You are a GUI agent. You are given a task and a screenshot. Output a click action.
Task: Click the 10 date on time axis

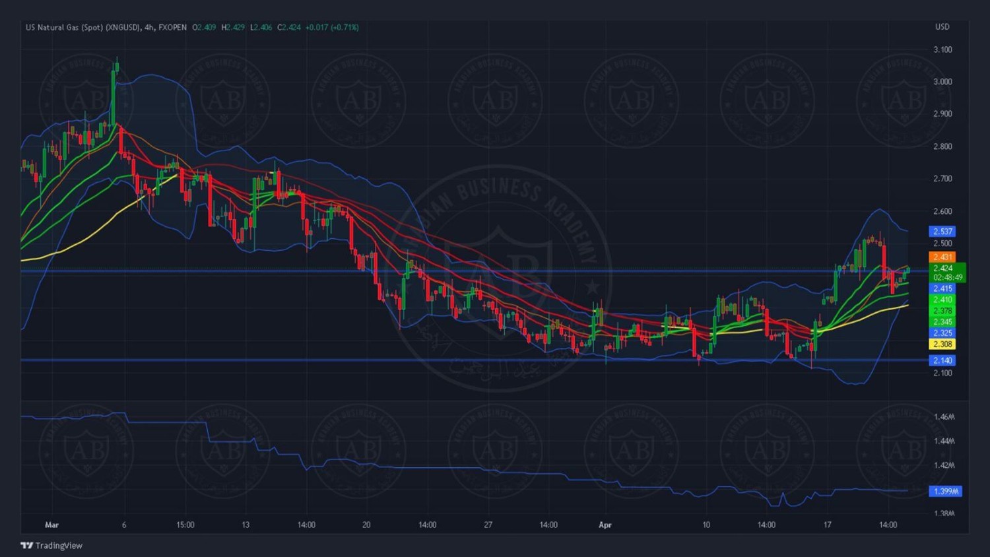coord(706,525)
